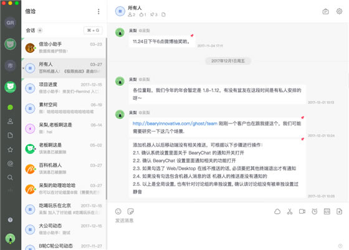Close the 所有人 conversation with x
349x250 pixels.
tap(23, 68)
